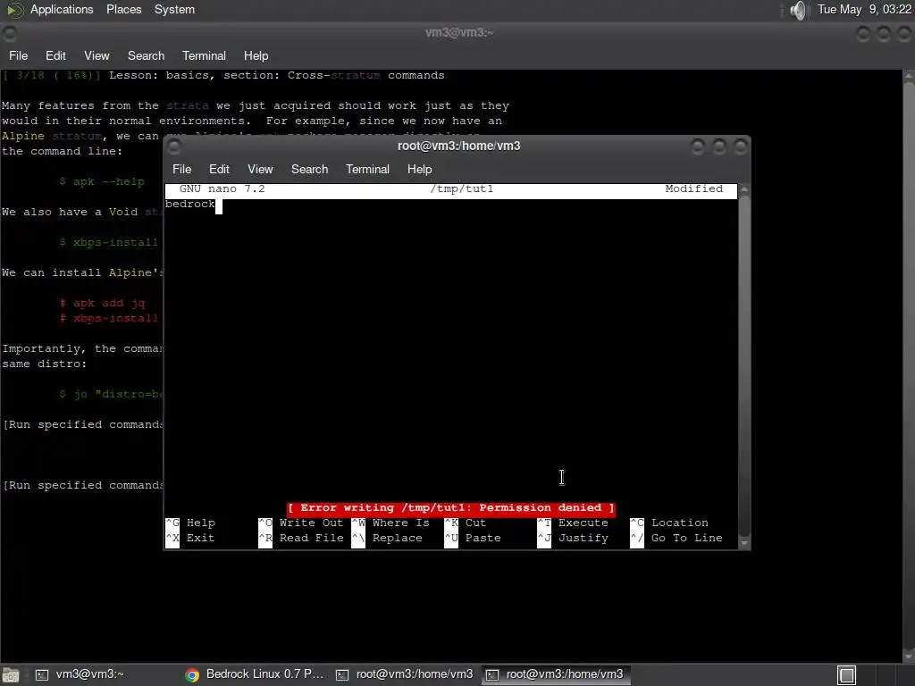Switch to active root@vm3:/home/vm3 taskbar entry
This screenshot has width=915, height=686.
click(x=554, y=674)
